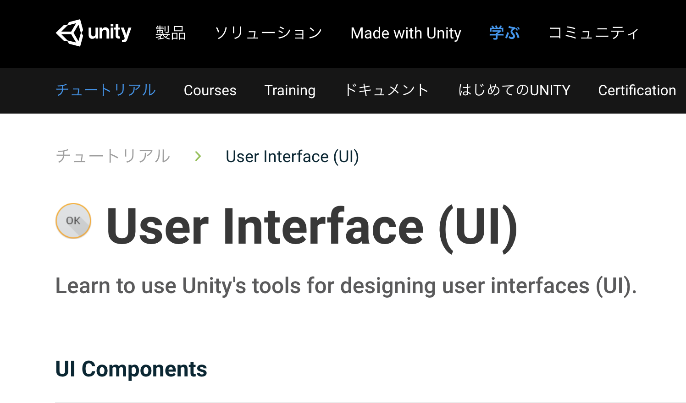
Task: Click the green breadcrumb chevron arrow
Action: [198, 157]
